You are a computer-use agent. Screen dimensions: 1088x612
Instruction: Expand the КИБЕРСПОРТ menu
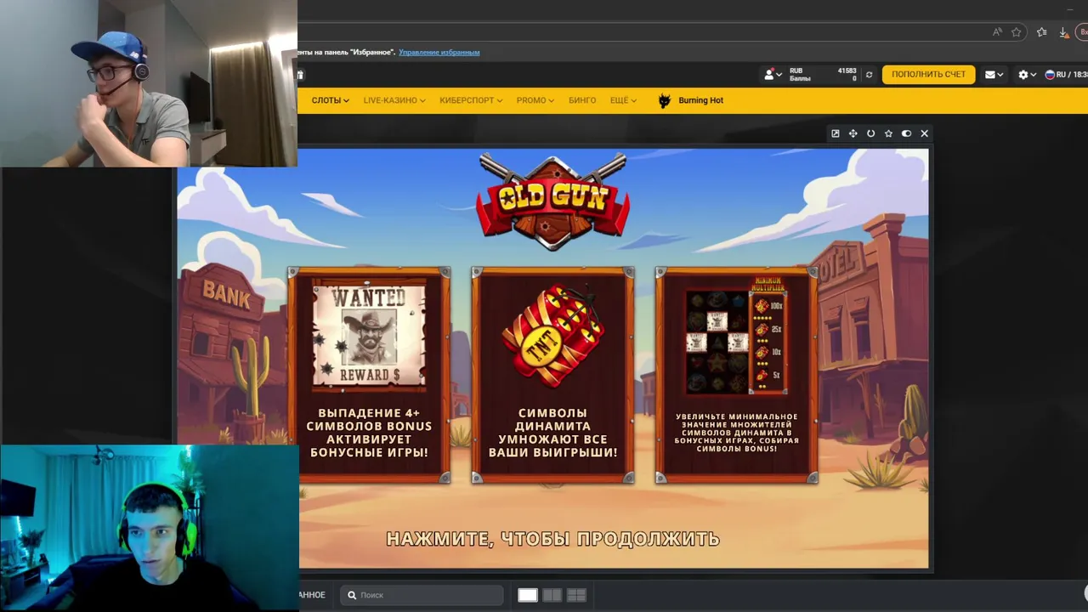[471, 100]
